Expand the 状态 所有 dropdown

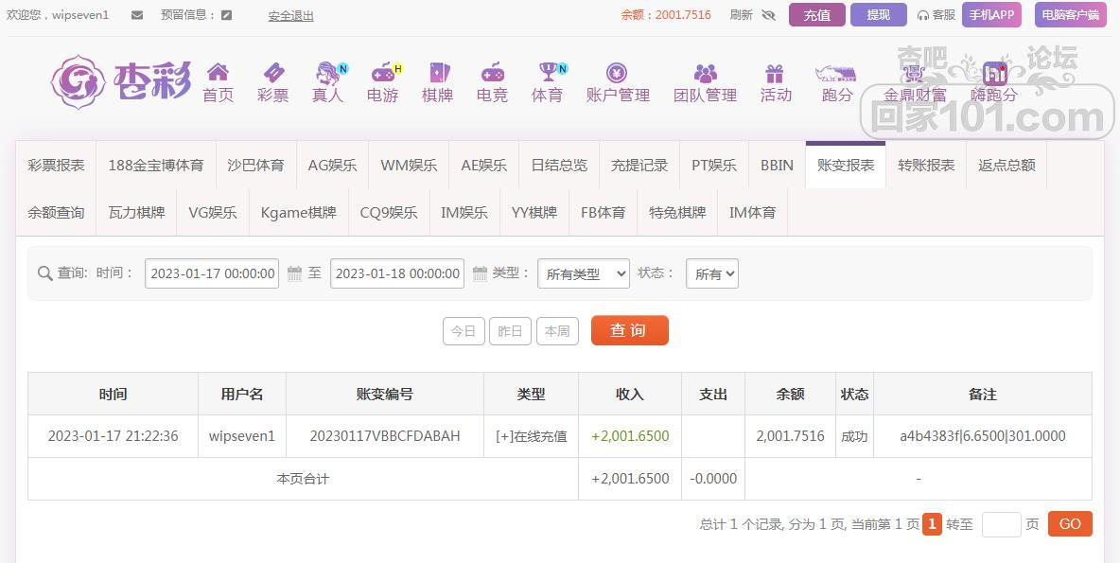(712, 273)
